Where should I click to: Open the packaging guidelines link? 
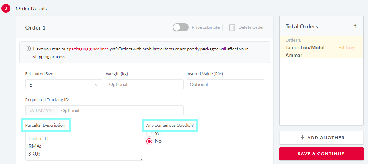point(89,49)
